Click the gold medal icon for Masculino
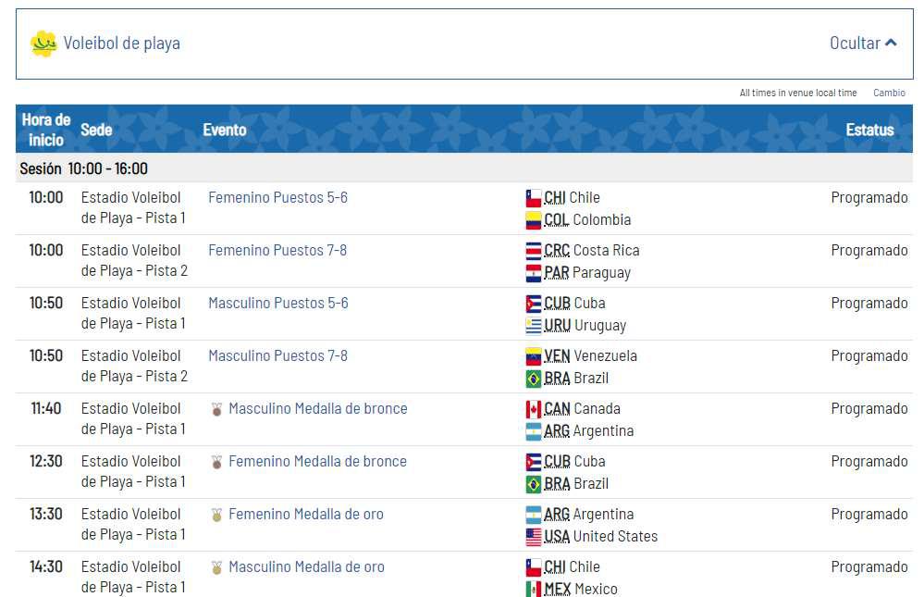924x597 pixels. point(216,567)
